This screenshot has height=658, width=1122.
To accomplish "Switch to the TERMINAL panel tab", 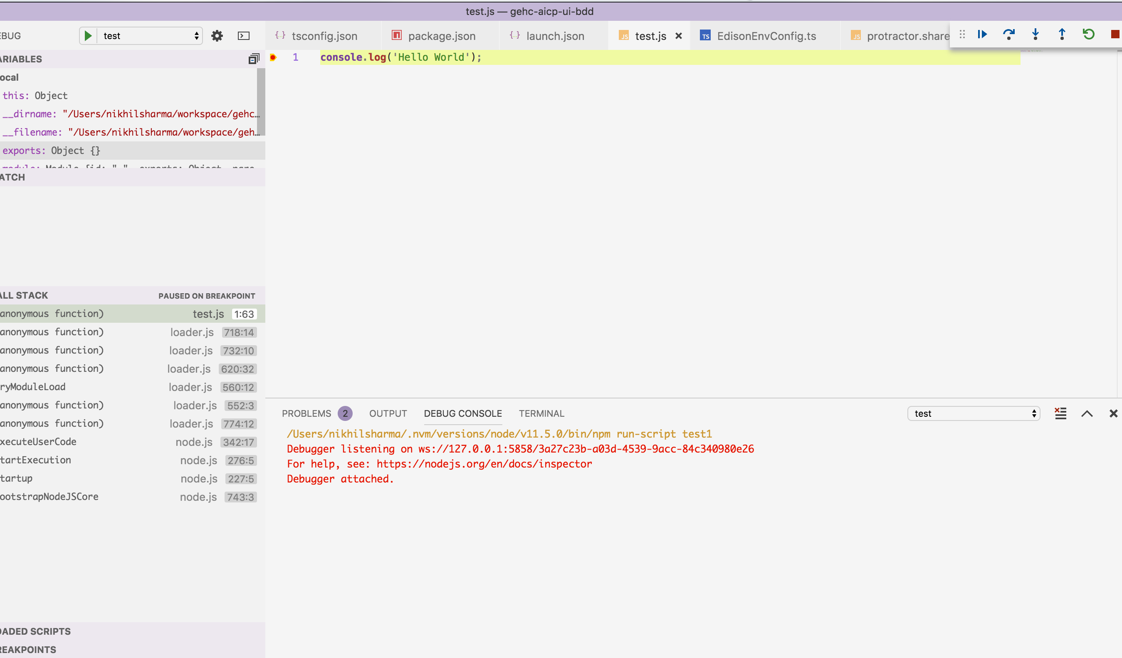I will [541, 413].
